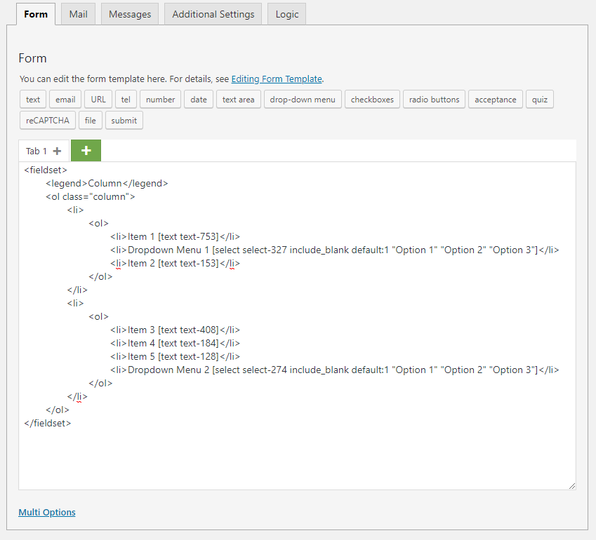Open the Logic tab
Image resolution: width=596 pixels, height=540 pixels.
pyautogui.click(x=286, y=14)
